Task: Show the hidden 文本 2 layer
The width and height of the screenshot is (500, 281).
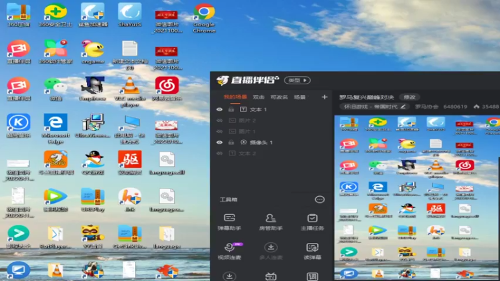Action: (x=219, y=153)
